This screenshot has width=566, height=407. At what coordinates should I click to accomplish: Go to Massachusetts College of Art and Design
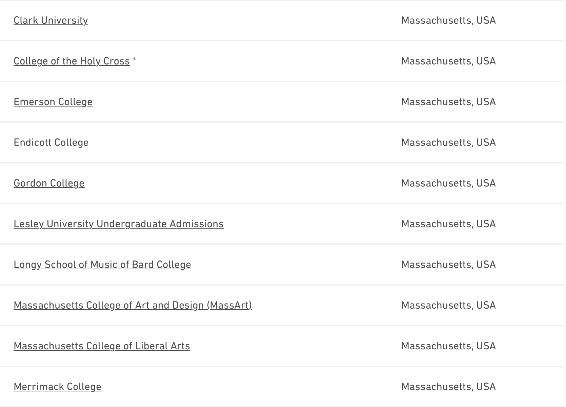coord(133,305)
